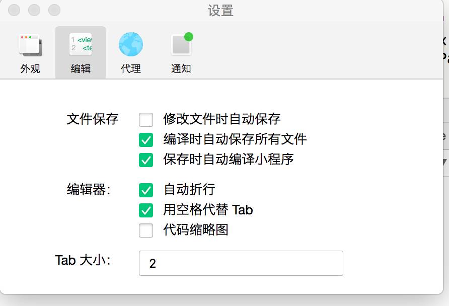The width and height of the screenshot is (449, 306).
Task: Switch to the 代理 tab label
Action: click(131, 69)
